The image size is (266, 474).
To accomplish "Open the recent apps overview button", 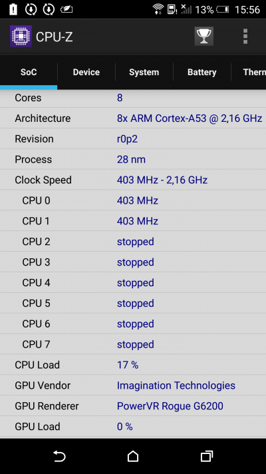I will coord(207,456).
